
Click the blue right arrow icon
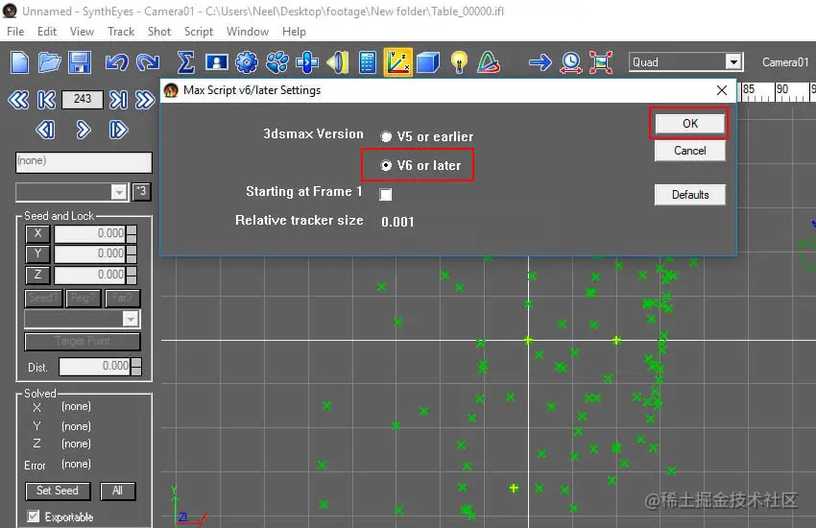540,62
